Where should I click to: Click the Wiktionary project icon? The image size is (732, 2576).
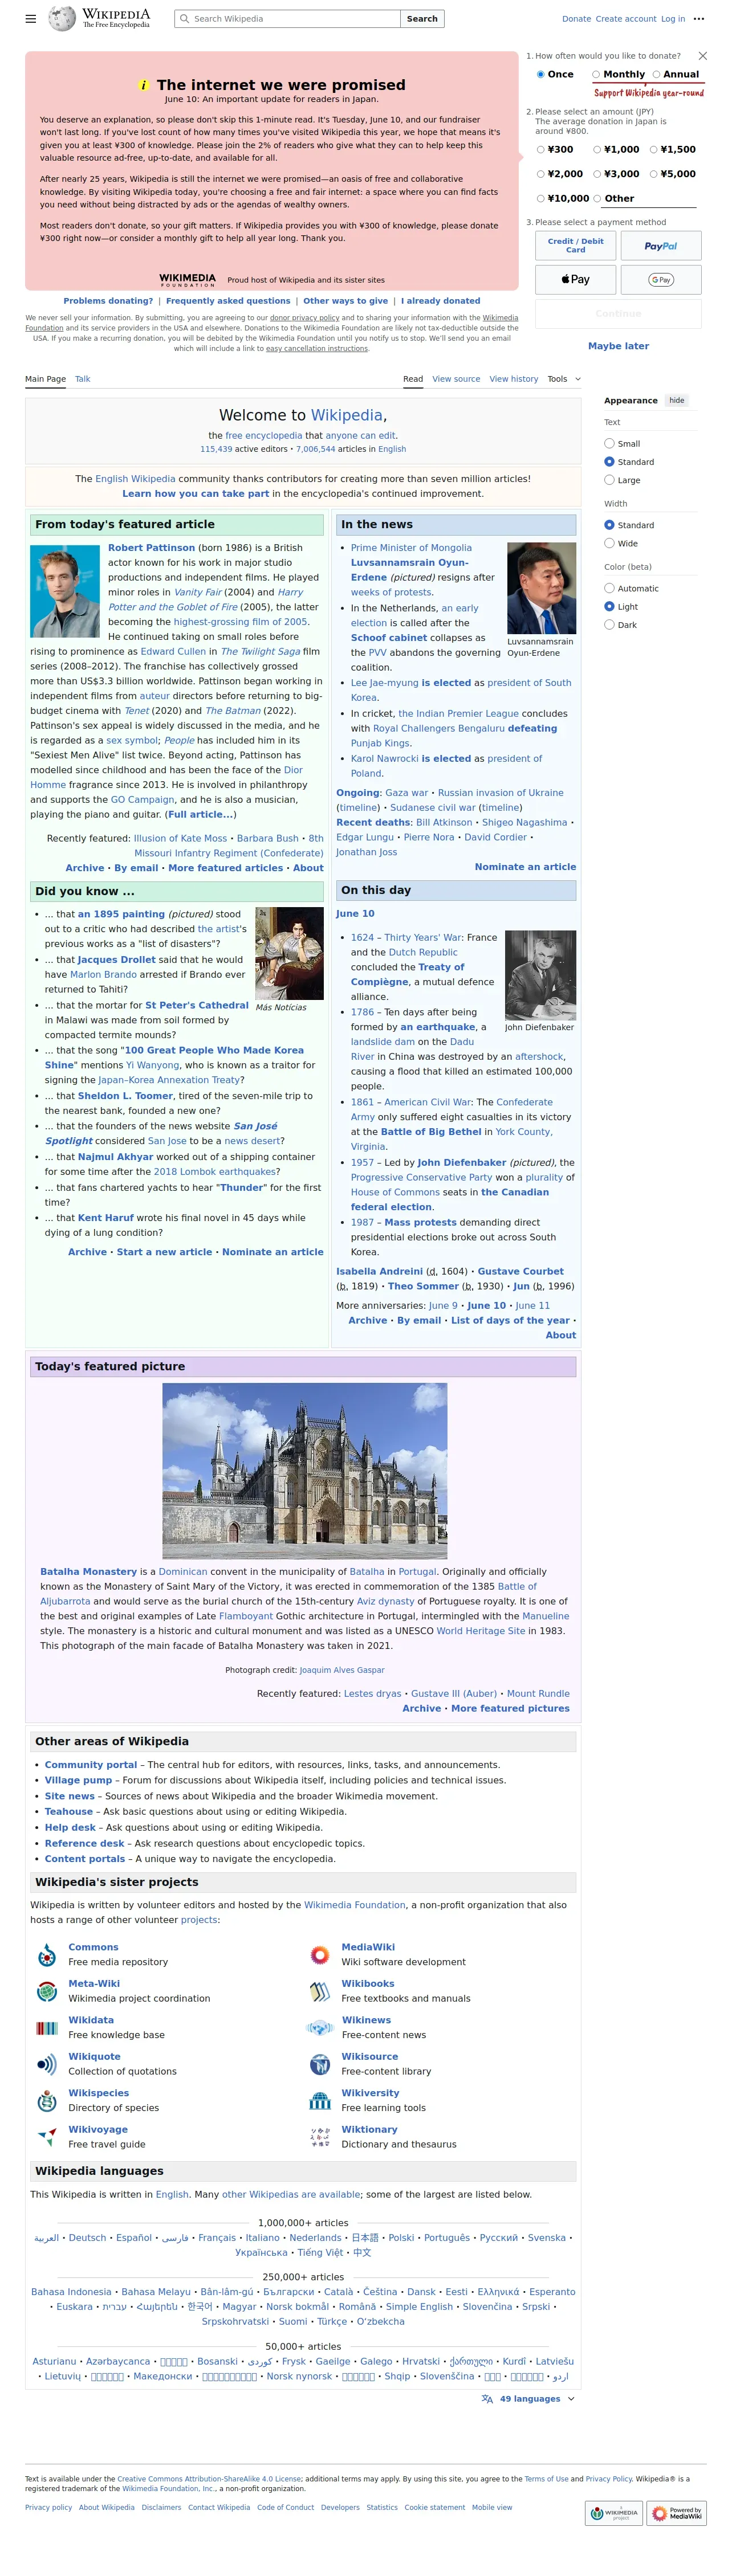pyautogui.click(x=320, y=2137)
